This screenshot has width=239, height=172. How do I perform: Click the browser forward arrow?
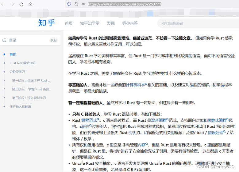(12, 4)
